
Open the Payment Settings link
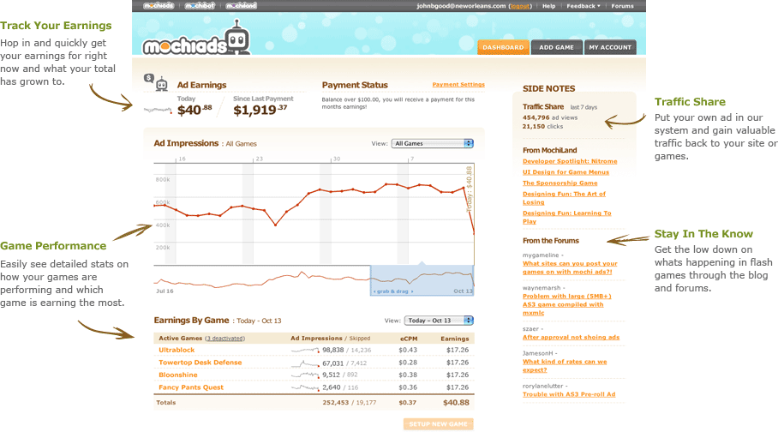(458, 85)
